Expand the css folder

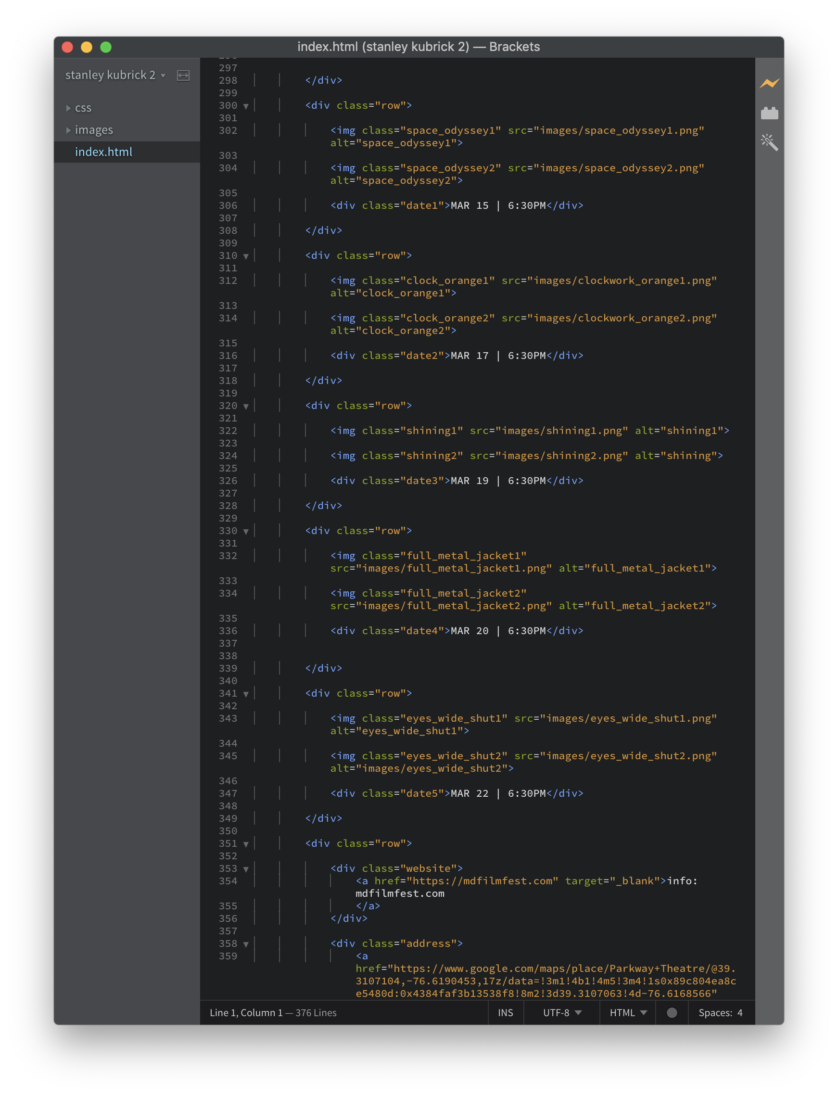68,108
